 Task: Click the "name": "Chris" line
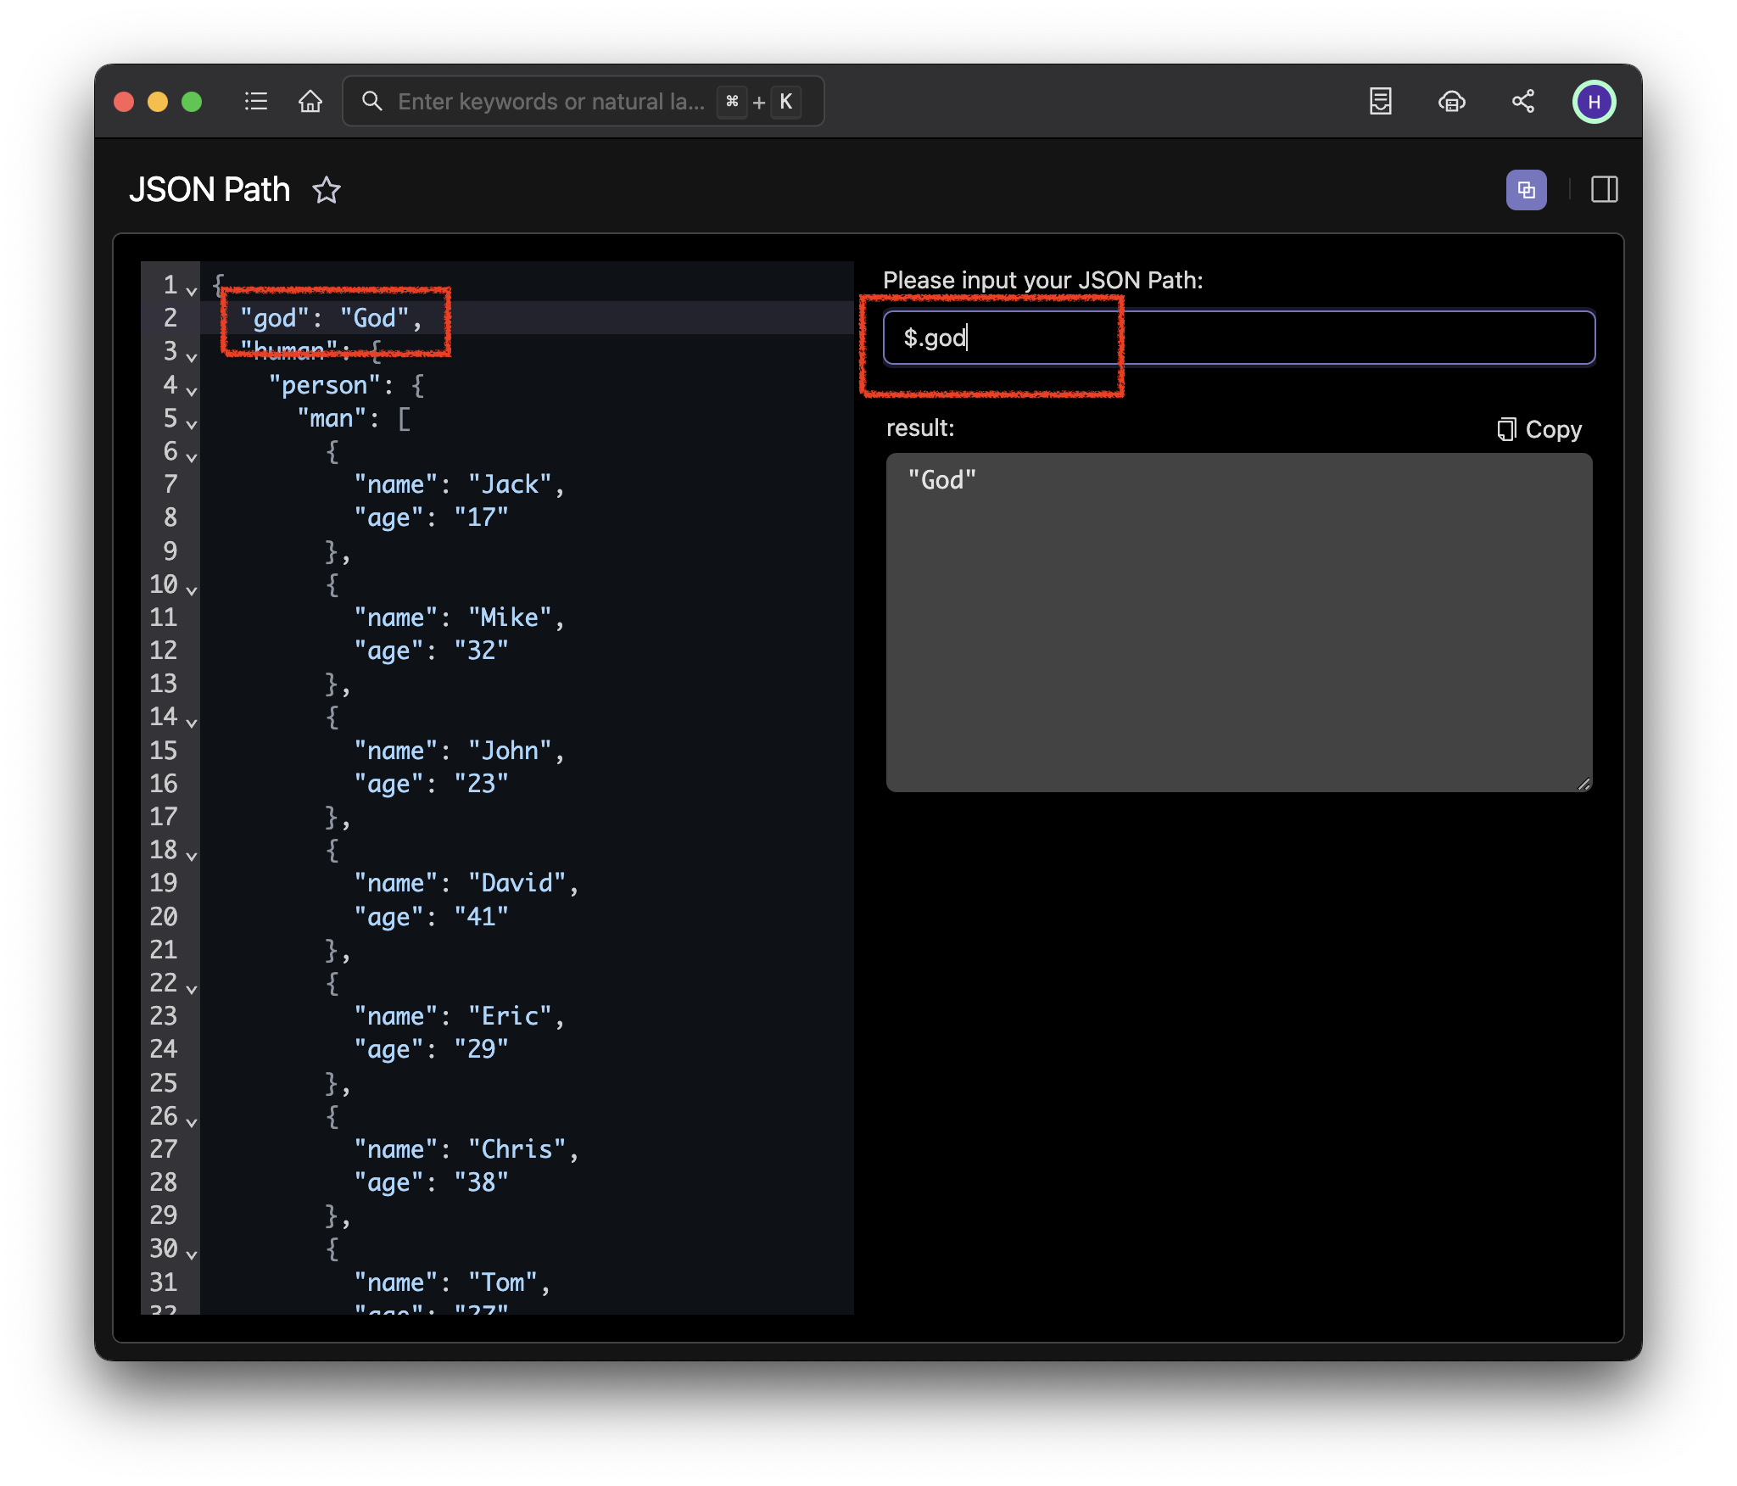(466, 1149)
